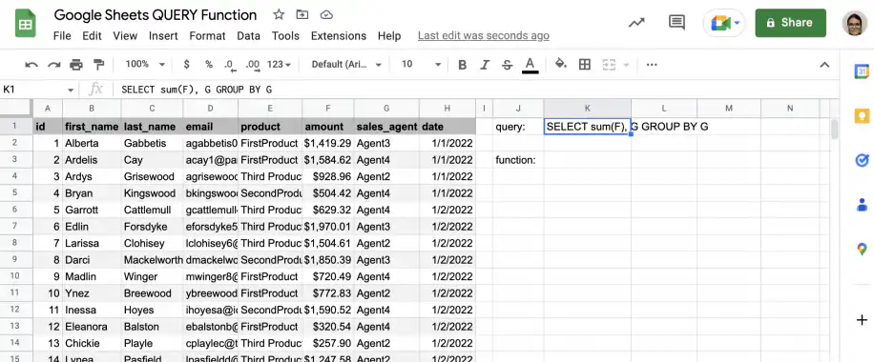Open Google Keep side panel
Screen dimensions: 874x362
(x=862, y=116)
